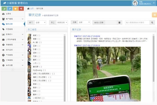Open the eye icon monitoring item in the sidebar
This screenshot has height=105, width=157.
point(13,50)
